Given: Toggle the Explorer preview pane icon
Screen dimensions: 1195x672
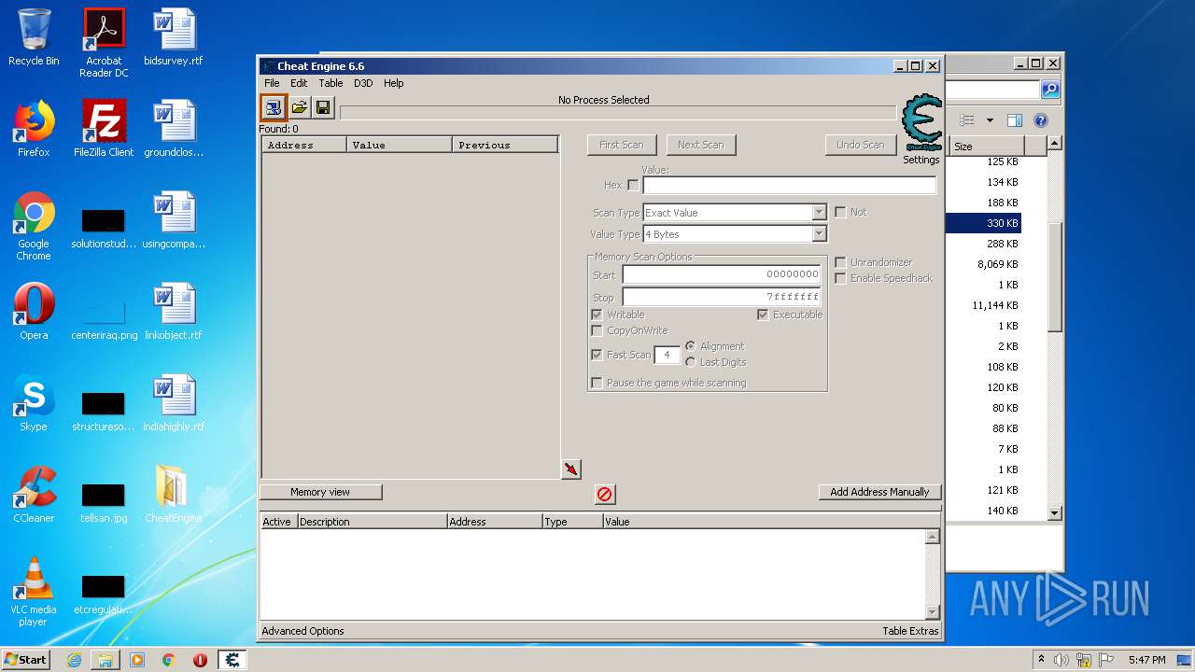Looking at the screenshot, I should click(1015, 120).
